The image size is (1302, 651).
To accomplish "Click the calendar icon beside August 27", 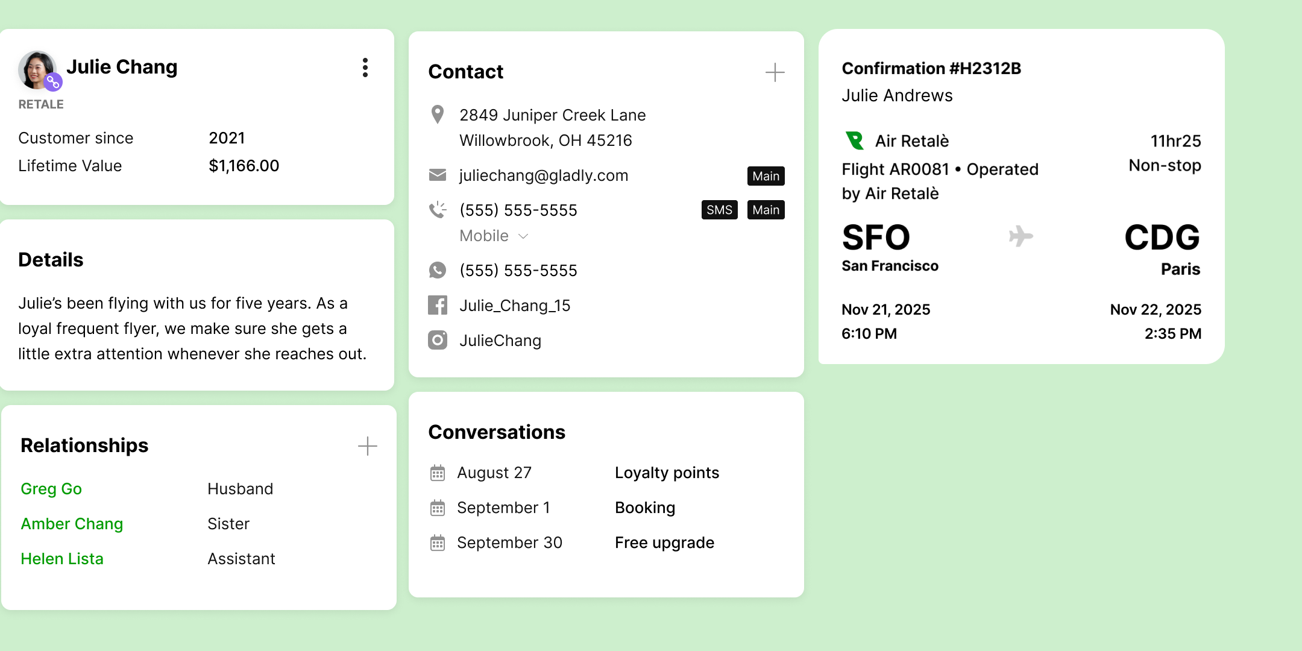I will 438,473.
